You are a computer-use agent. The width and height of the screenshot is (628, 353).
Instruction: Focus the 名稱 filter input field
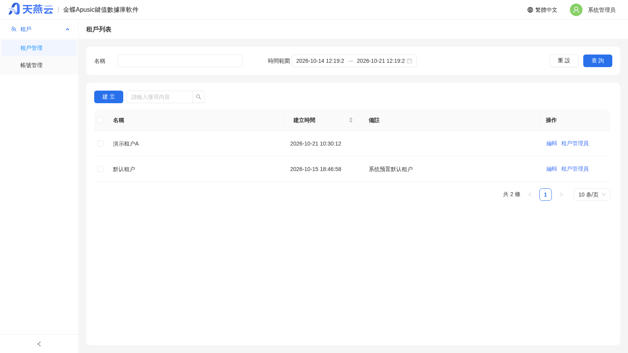click(180, 61)
